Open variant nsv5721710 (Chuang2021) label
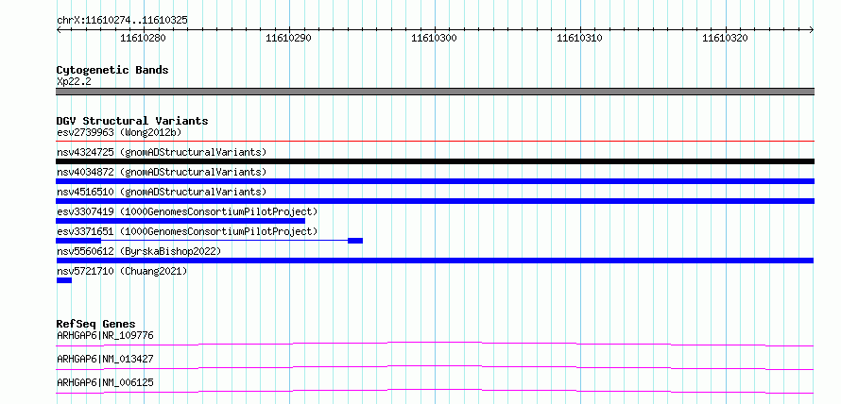This screenshot has width=841, height=404. [122, 271]
